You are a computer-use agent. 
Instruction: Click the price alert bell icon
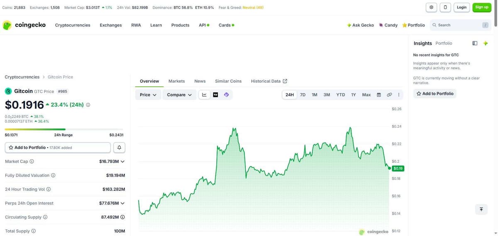point(119,147)
